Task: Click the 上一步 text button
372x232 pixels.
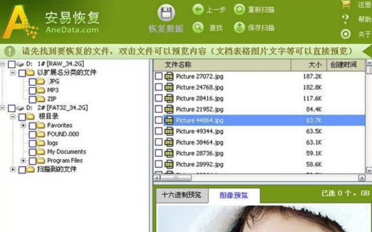Action: (x=216, y=10)
